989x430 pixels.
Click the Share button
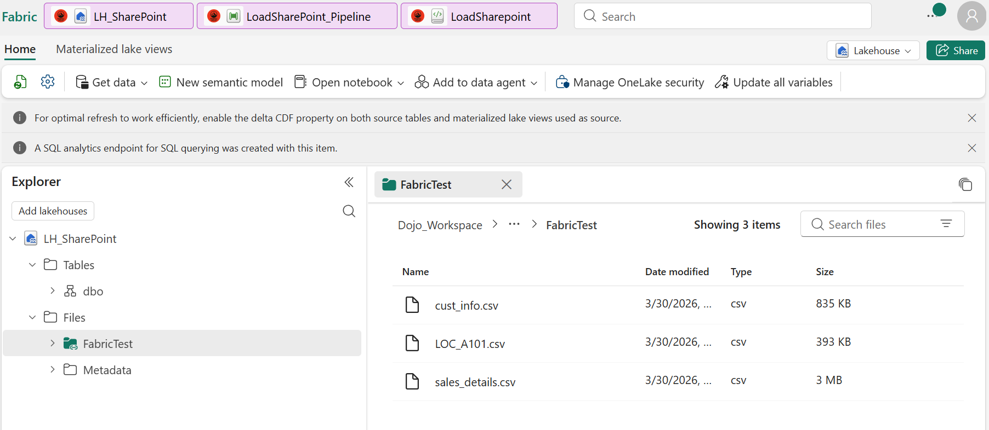(x=956, y=50)
